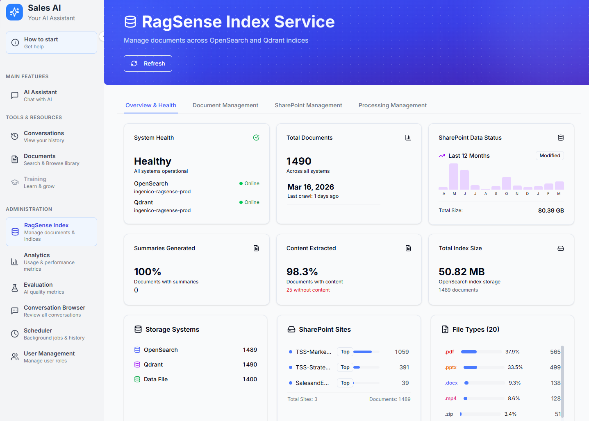Screen dimensions: 589x421
Task: Click the database icon on SharePoint Data Status card
Action: coord(561,138)
